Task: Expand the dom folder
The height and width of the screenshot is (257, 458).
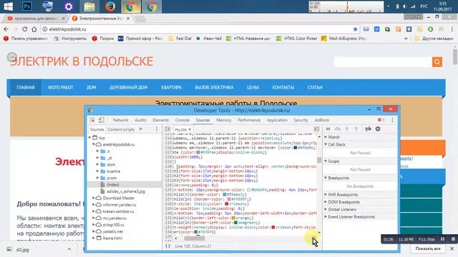Action: [x=97, y=164]
